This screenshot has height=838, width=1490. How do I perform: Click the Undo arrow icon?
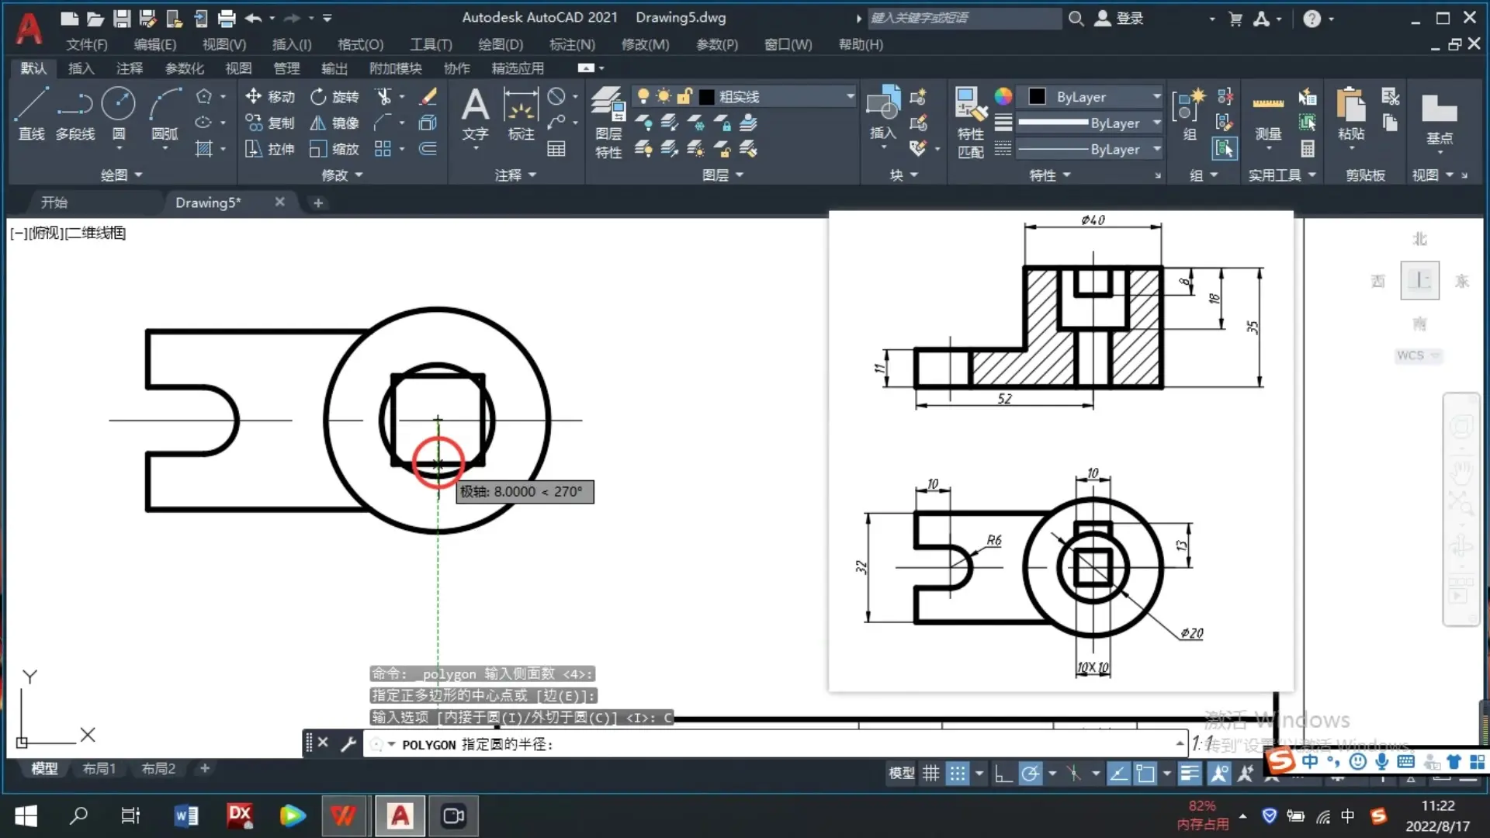pyautogui.click(x=253, y=18)
